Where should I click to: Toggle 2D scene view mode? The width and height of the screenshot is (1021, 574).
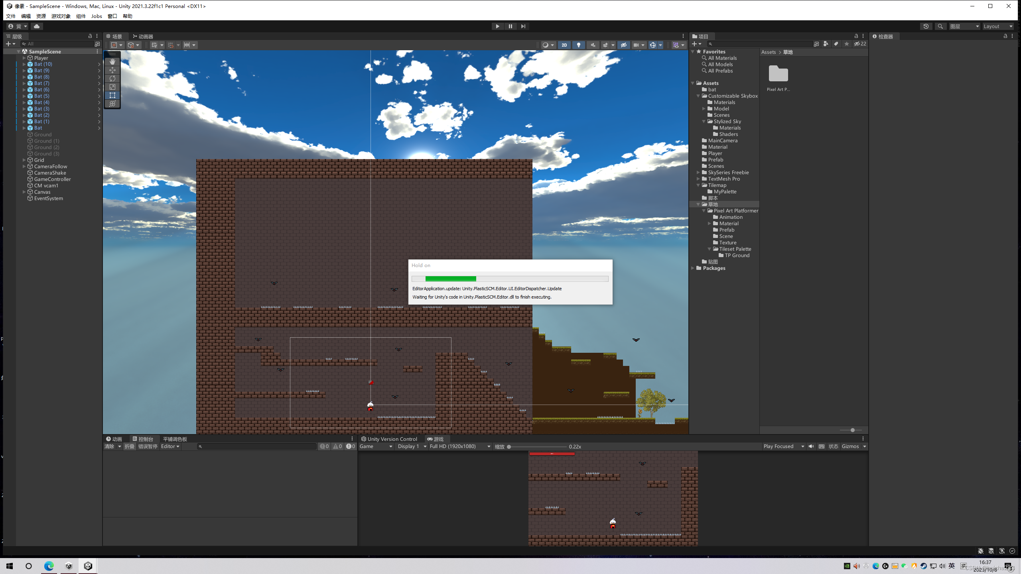tap(564, 45)
